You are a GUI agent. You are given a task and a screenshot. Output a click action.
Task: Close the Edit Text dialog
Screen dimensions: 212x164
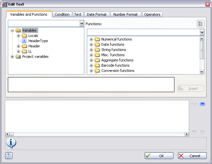(x=207, y=4)
